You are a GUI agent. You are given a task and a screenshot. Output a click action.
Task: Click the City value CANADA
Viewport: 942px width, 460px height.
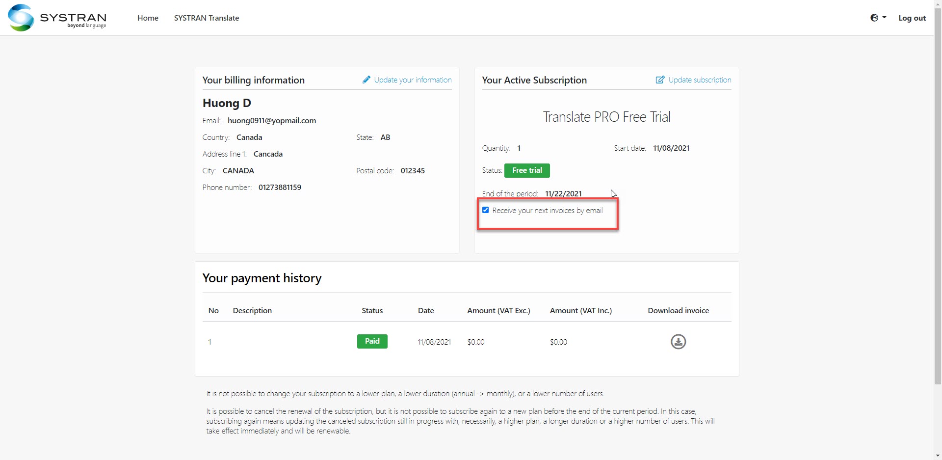(238, 170)
